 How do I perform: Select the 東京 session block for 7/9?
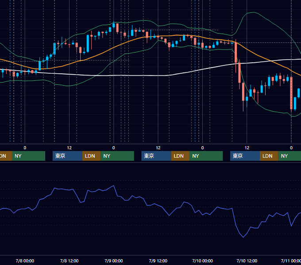[156, 156]
